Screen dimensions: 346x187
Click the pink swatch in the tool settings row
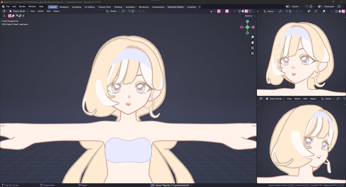pyautogui.click(x=10, y=16)
